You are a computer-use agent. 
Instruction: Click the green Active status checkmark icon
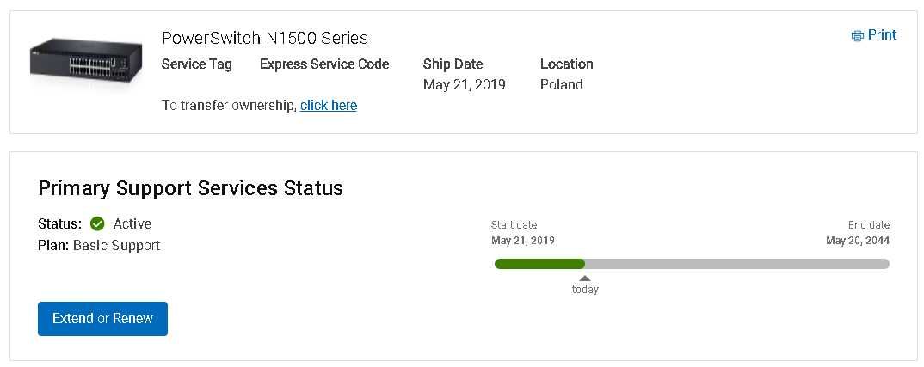point(97,223)
